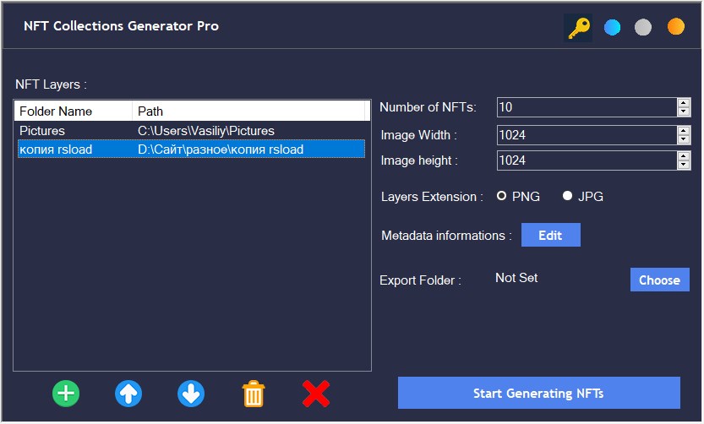Image resolution: width=704 pixels, height=424 pixels.
Task: Move selected layer down with blue arrow
Action: click(x=191, y=394)
